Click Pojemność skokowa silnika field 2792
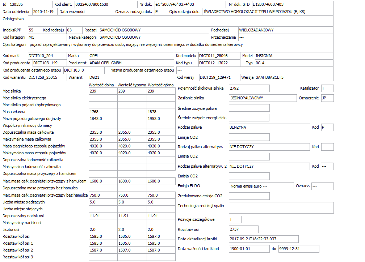 [249, 88]
